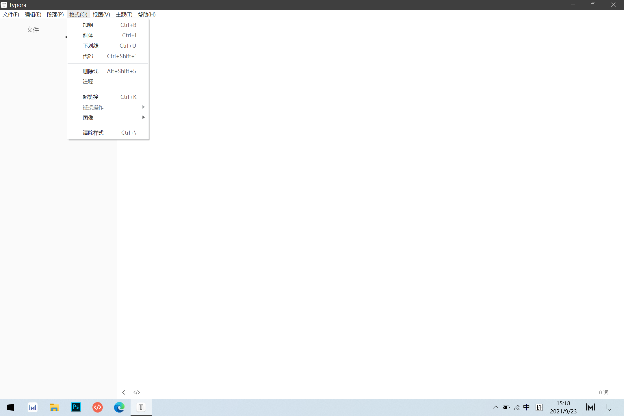Open Photoshop from taskbar
Viewport: 624px width, 416px height.
pos(76,407)
